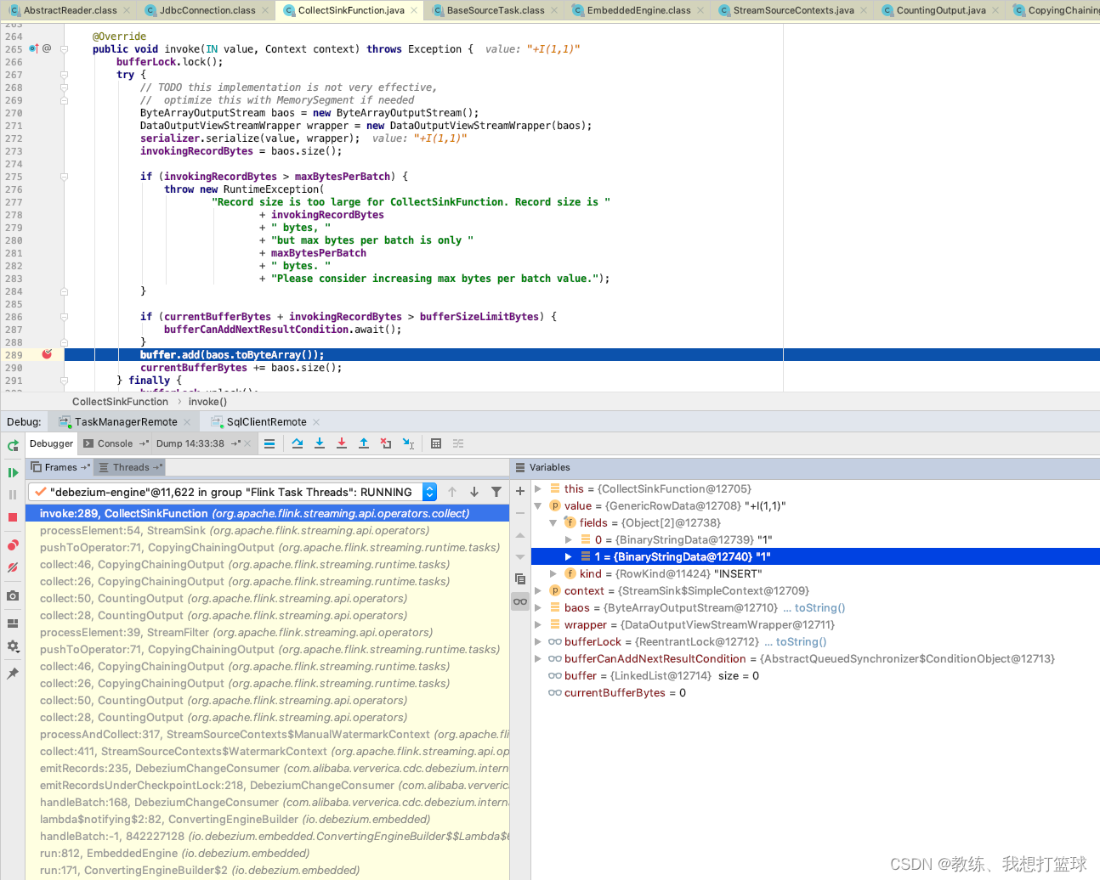Screen dimensions: 1100x880
Task: Select the processElement:54, StreamSink frame
Action: [x=267, y=531]
